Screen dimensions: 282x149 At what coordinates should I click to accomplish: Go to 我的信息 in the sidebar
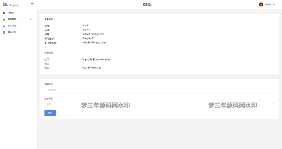click(18, 26)
